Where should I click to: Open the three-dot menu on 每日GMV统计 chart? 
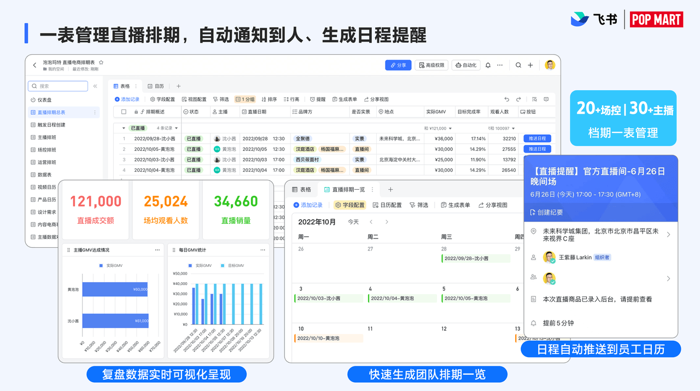pyautogui.click(x=263, y=250)
